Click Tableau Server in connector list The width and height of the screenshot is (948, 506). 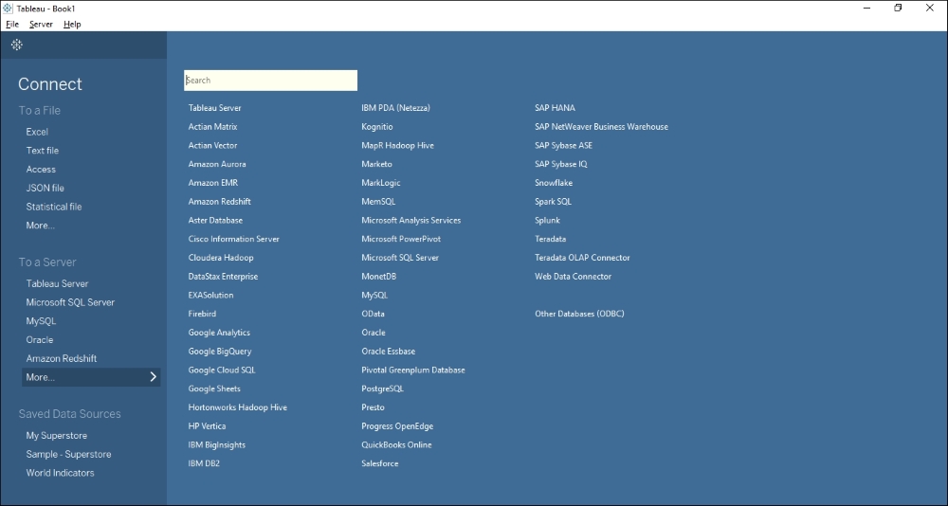pos(214,108)
